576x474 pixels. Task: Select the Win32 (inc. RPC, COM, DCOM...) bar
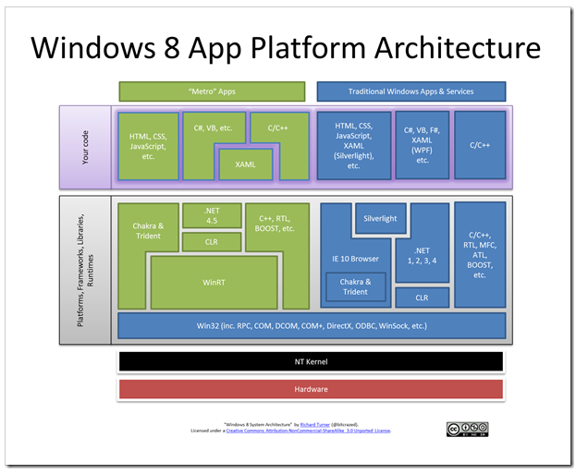[x=312, y=325]
